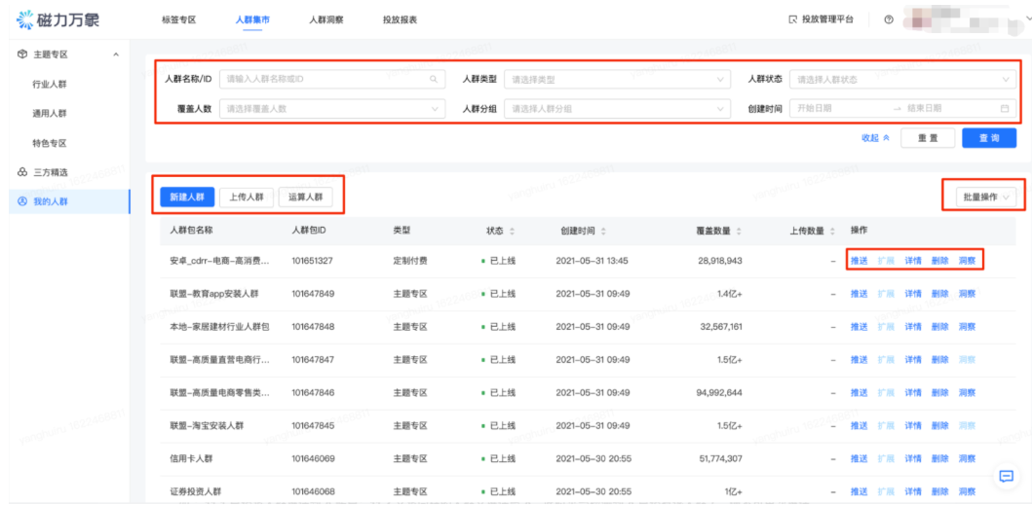1033x505 pixels.
Task: Click the 94,992,644 coverage value
Action: [x=719, y=392]
